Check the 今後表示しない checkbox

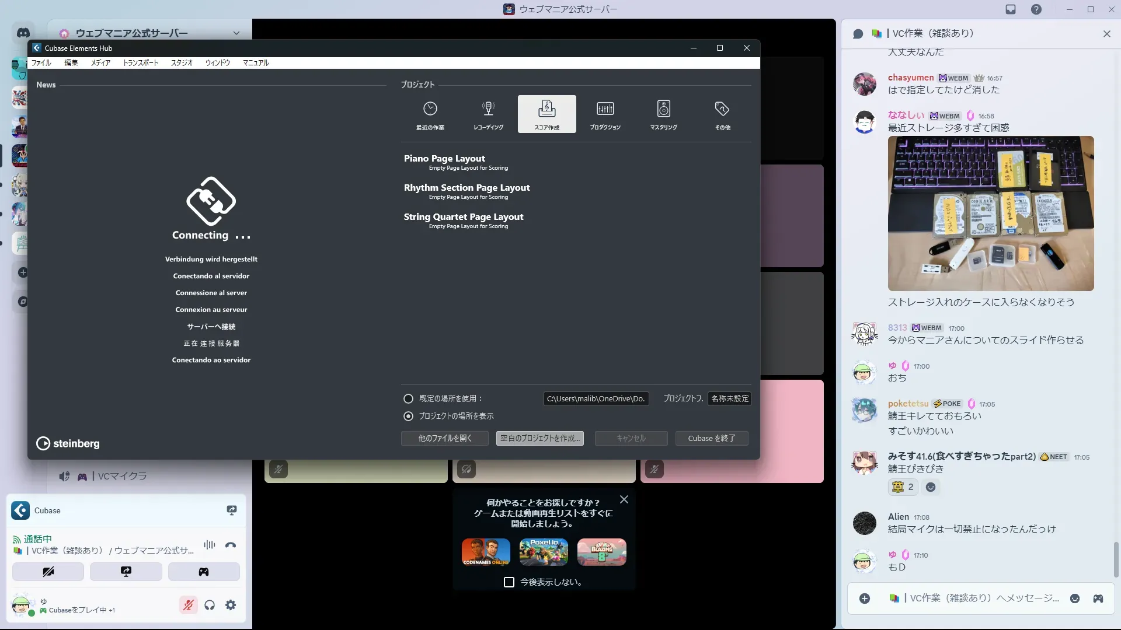coord(509,582)
